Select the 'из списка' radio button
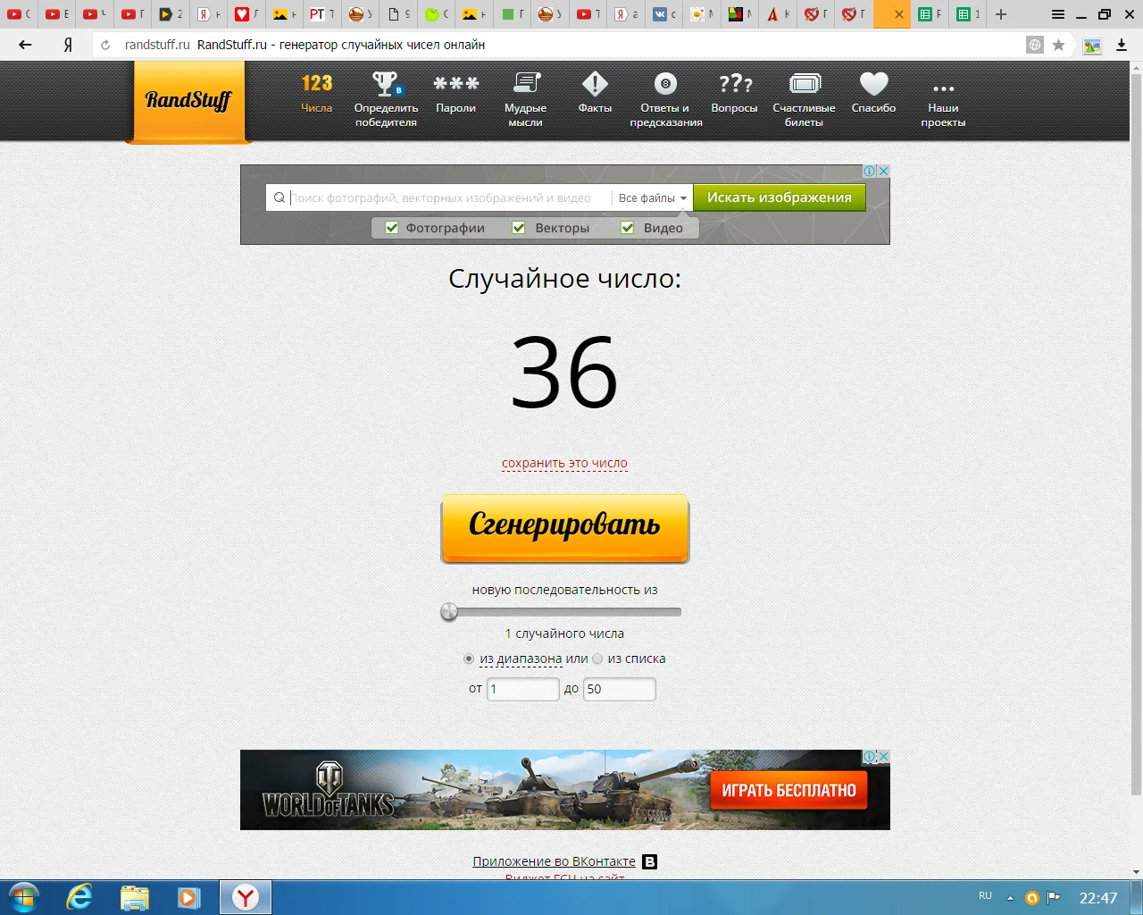This screenshot has width=1143, height=915. (597, 659)
